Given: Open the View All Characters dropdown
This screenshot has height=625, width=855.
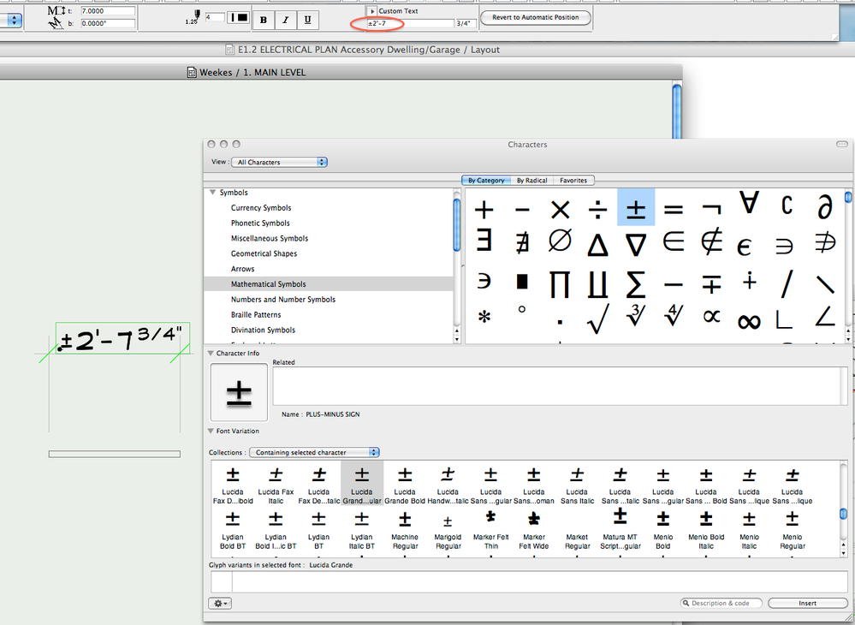Looking at the screenshot, I should point(281,162).
